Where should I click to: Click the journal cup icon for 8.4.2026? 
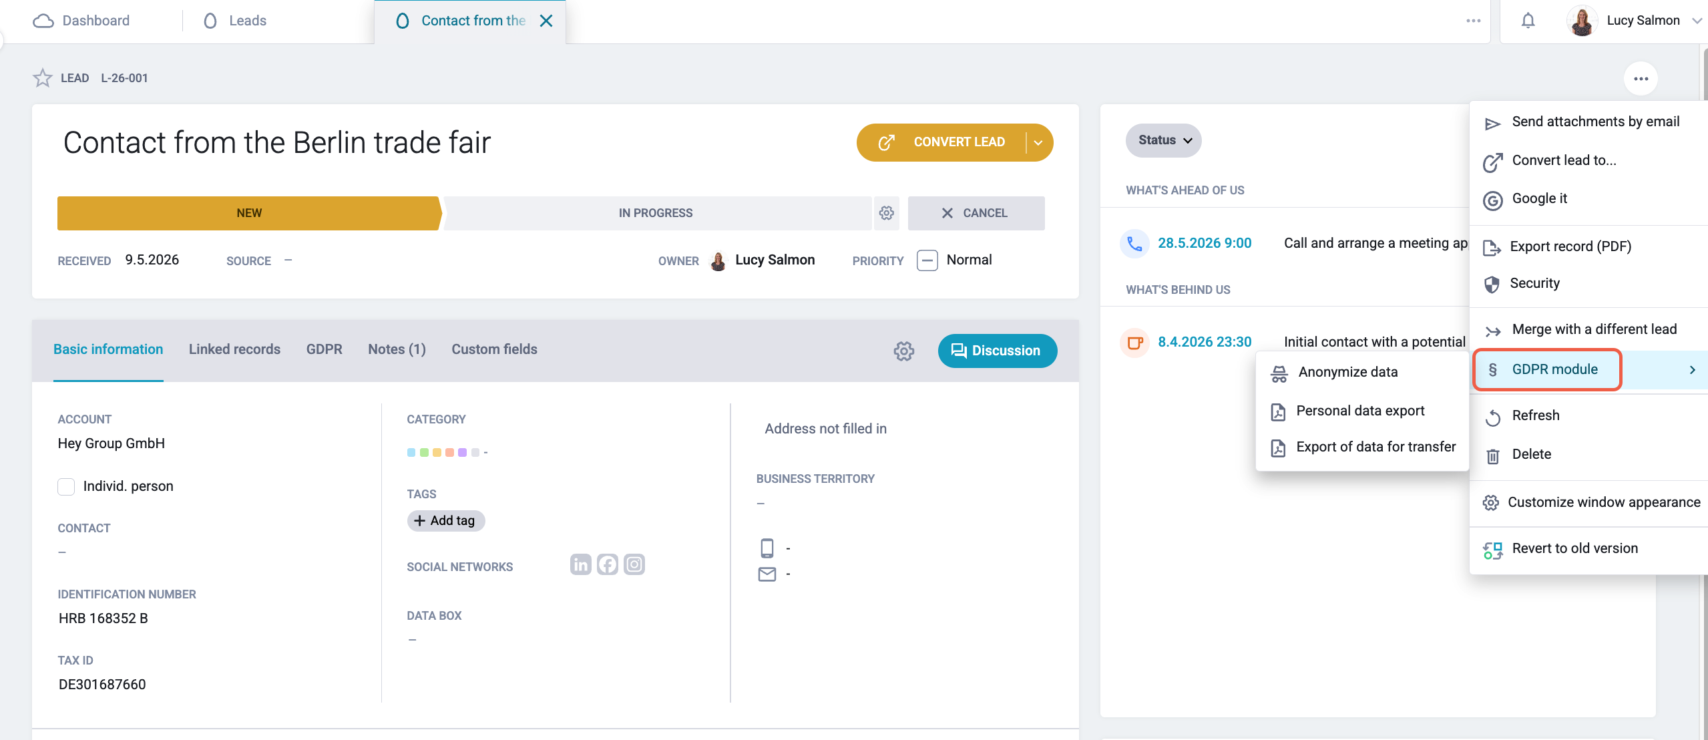coord(1134,343)
